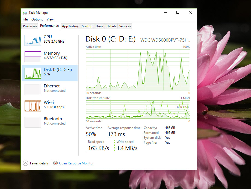
Task: Switch to the Startup tab
Action: tap(87, 26)
